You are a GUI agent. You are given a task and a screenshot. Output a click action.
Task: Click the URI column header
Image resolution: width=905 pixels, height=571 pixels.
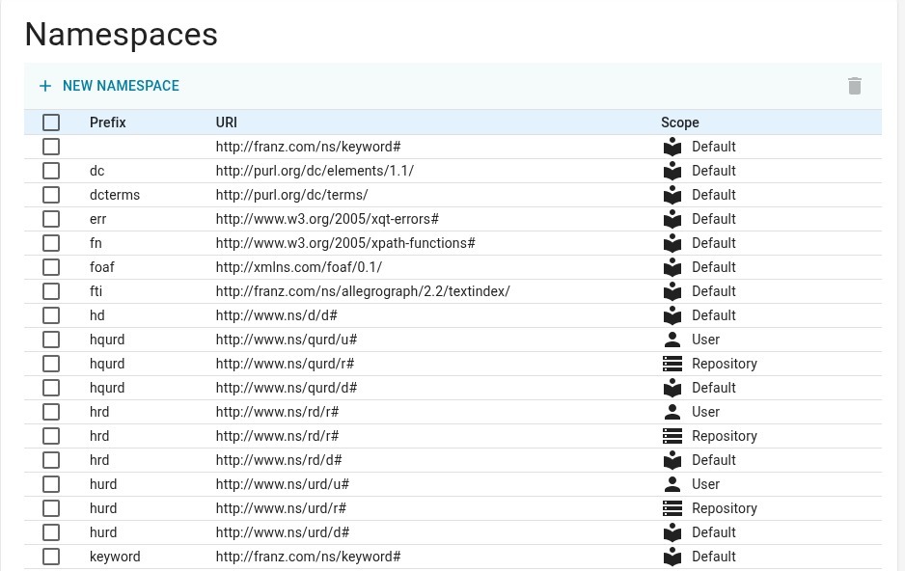(226, 122)
